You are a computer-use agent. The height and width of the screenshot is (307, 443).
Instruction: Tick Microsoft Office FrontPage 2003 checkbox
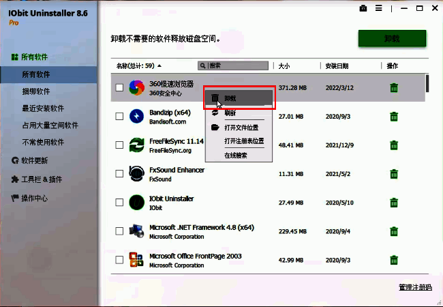(119, 260)
